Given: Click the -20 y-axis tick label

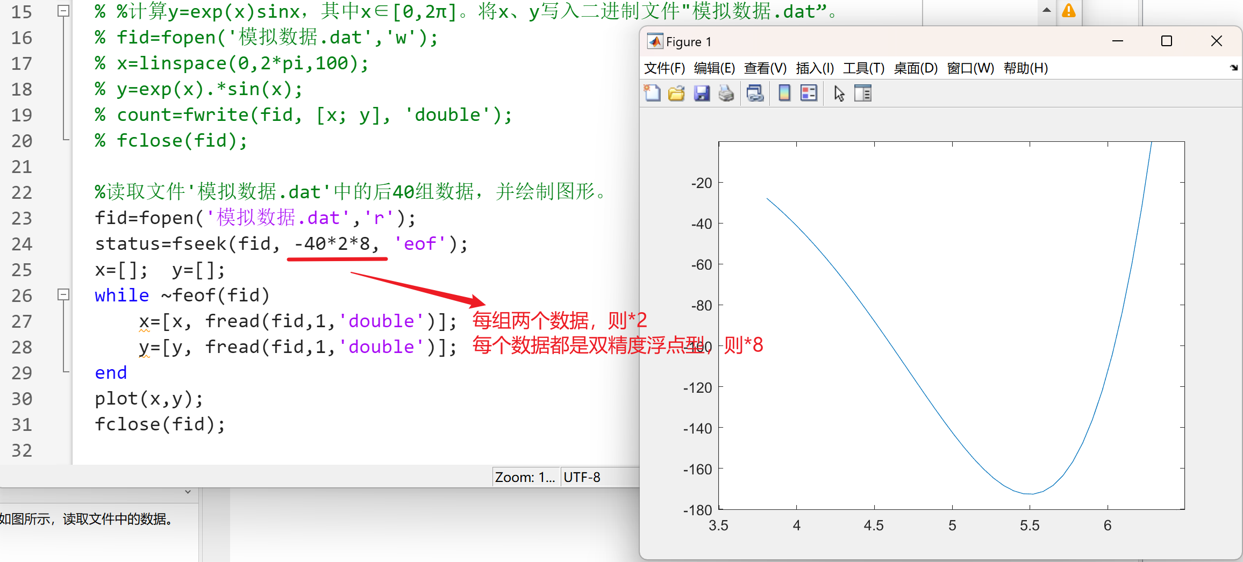Looking at the screenshot, I should pyautogui.click(x=701, y=183).
